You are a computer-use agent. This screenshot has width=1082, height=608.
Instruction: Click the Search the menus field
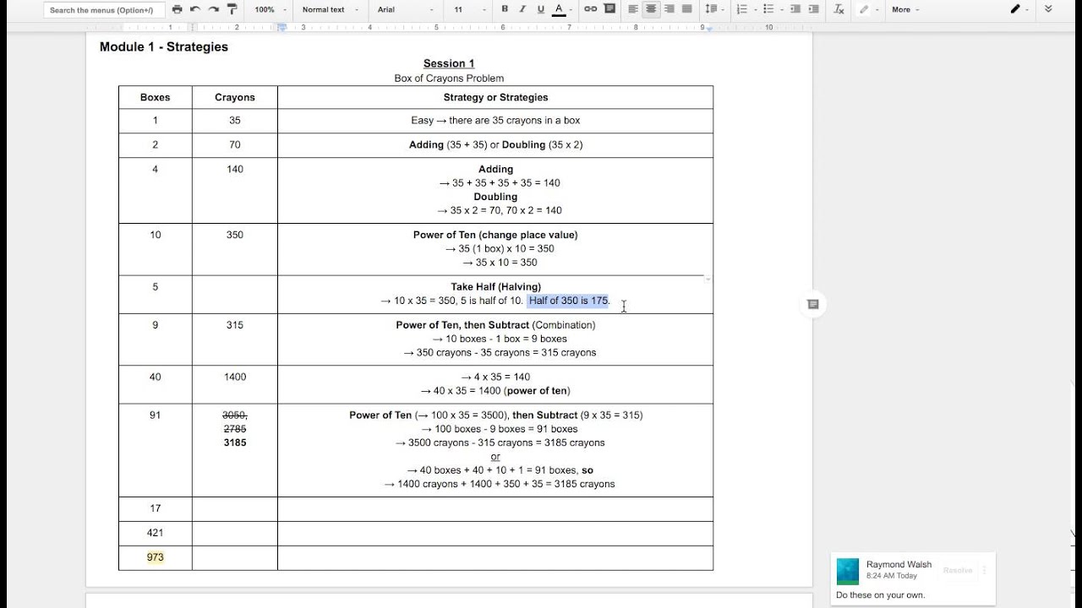coord(104,9)
